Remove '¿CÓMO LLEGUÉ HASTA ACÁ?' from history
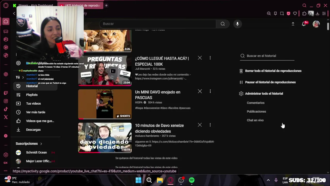The height and width of the screenshot is (186, 330). pyautogui.click(x=200, y=58)
